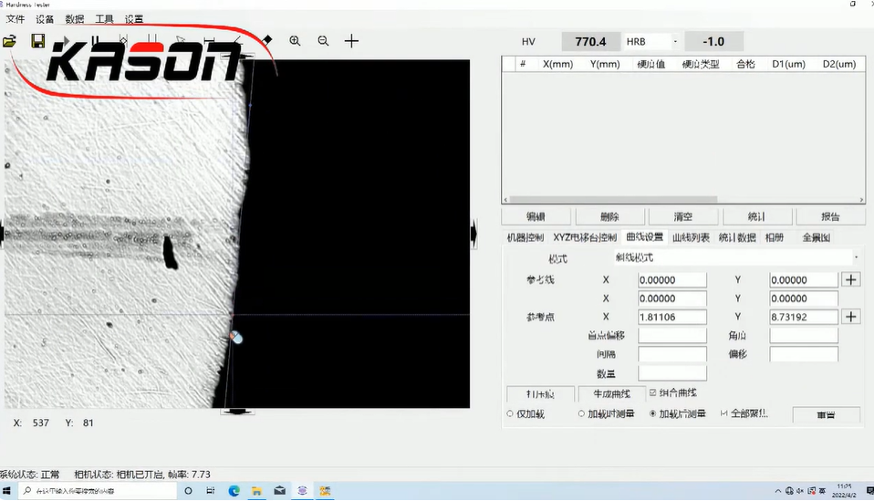This screenshot has width=874, height=501.
Task: Click the HV value 770.4
Action: point(590,41)
